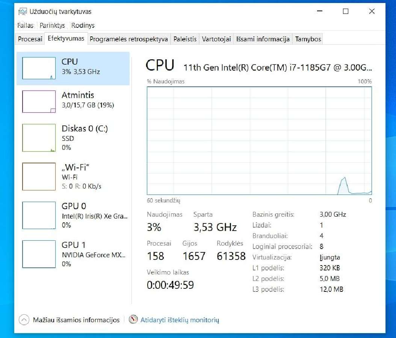
Task: Open the Failas menu
Action: (25, 26)
